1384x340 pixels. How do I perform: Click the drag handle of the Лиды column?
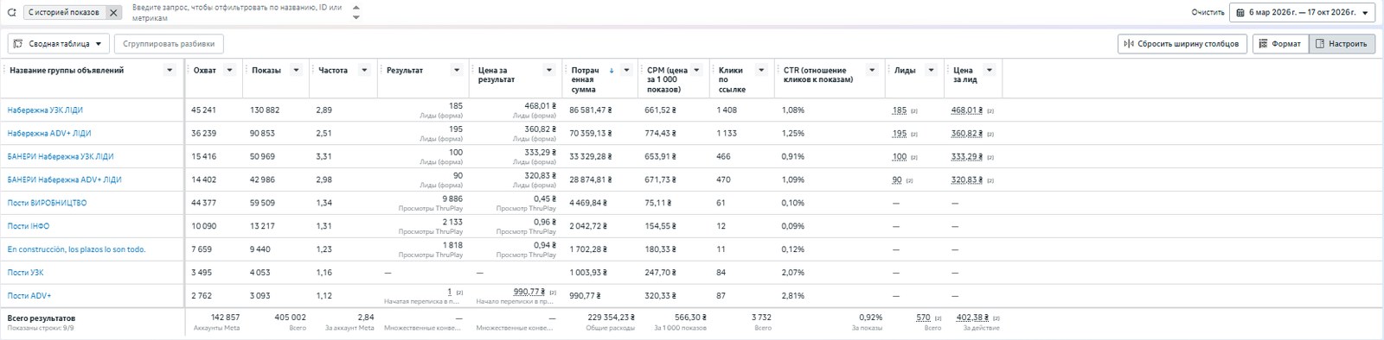pos(888,70)
